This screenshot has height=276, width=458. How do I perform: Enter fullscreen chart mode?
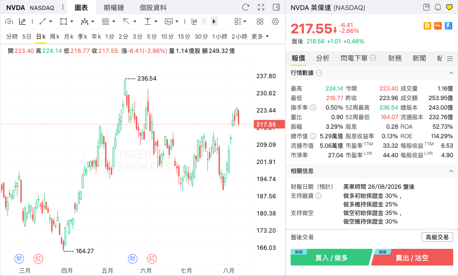(261, 7)
